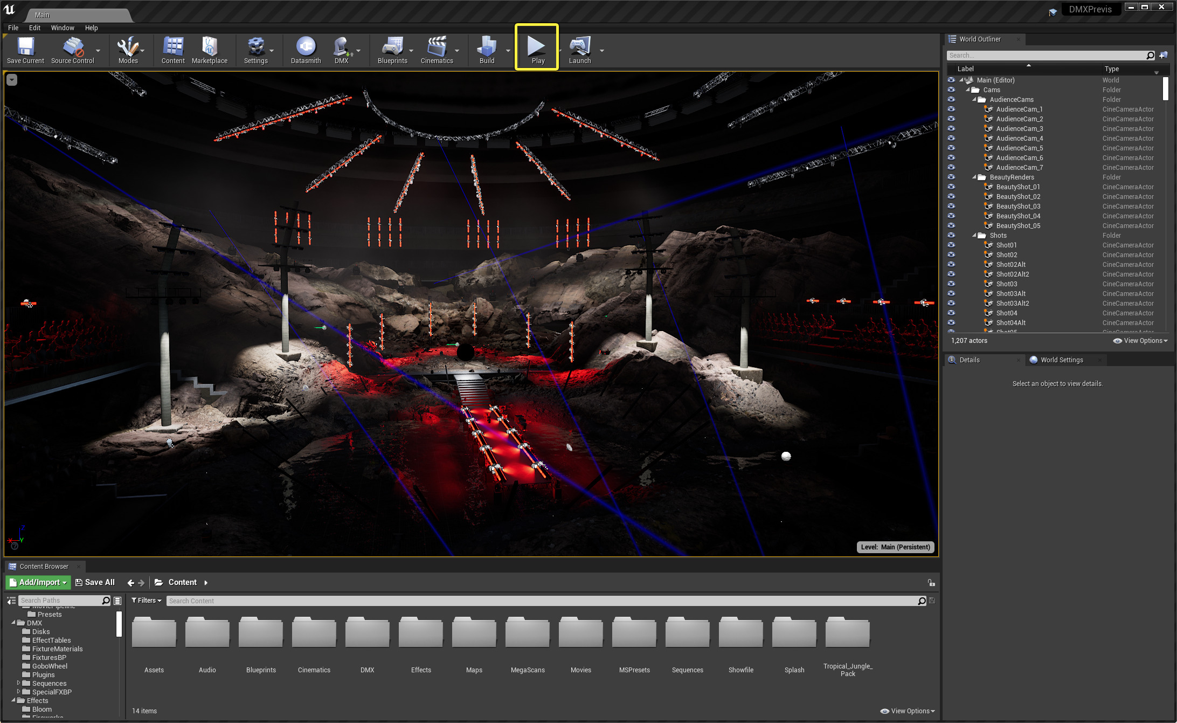Open the Cinematics toolbar icon
Viewport: 1177px width, 723px height.
pyautogui.click(x=438, y=50)
